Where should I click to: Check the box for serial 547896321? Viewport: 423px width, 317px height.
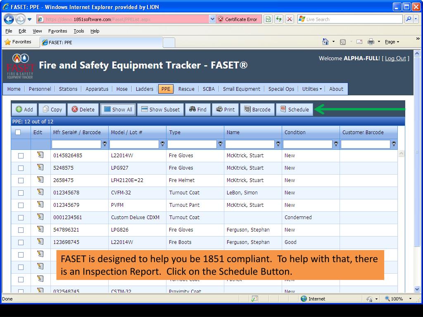(x=21, y=230)
